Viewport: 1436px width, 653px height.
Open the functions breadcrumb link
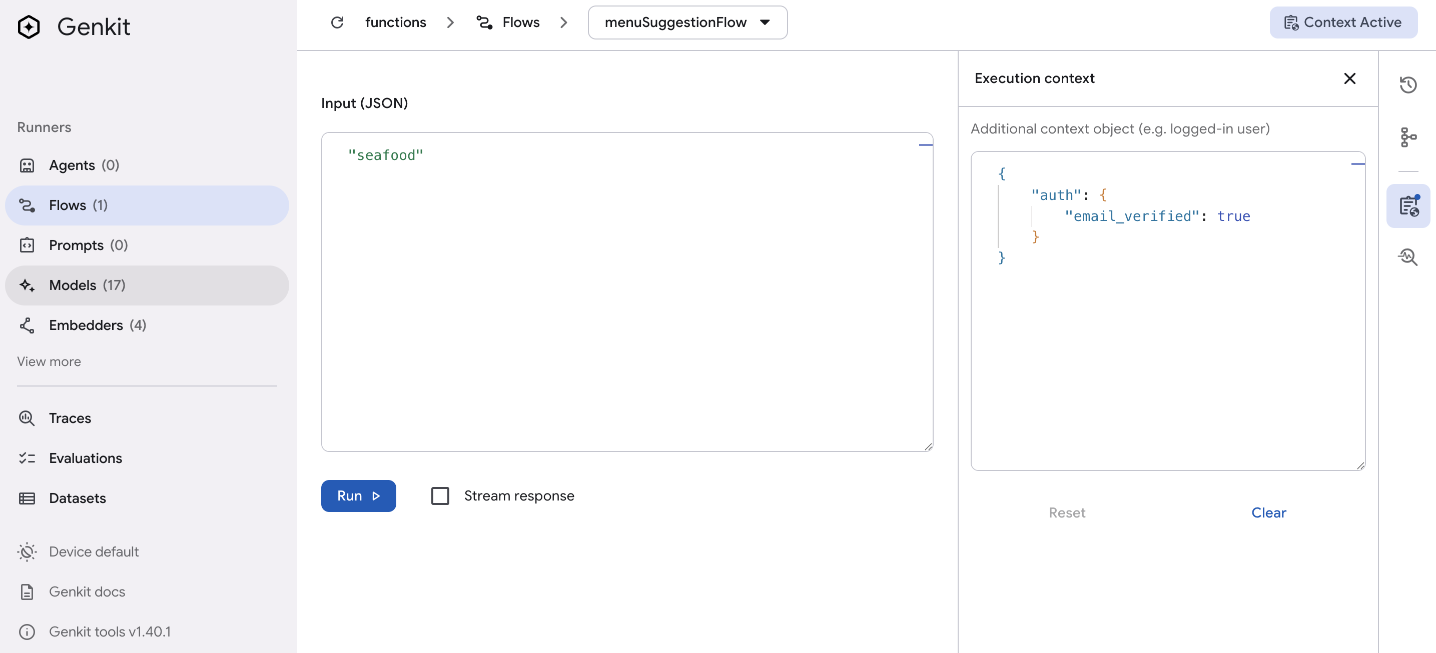(x=395, y=22)
